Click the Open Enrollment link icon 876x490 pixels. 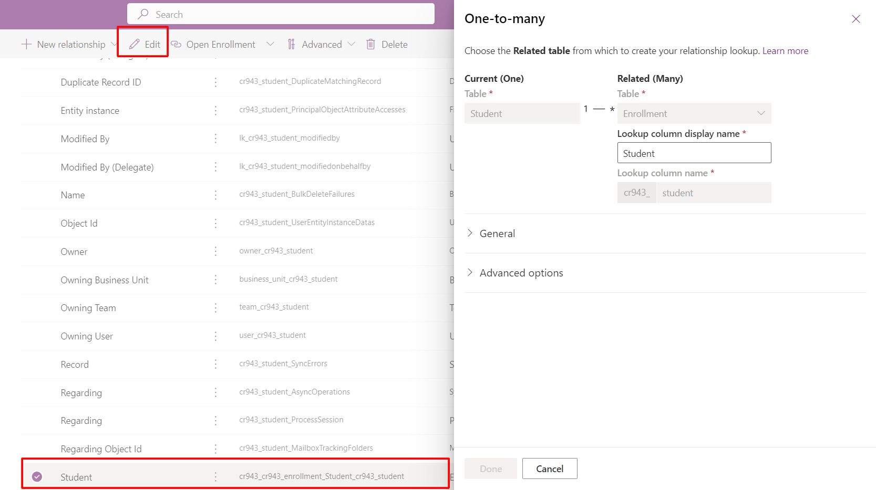tap(176, 45)
